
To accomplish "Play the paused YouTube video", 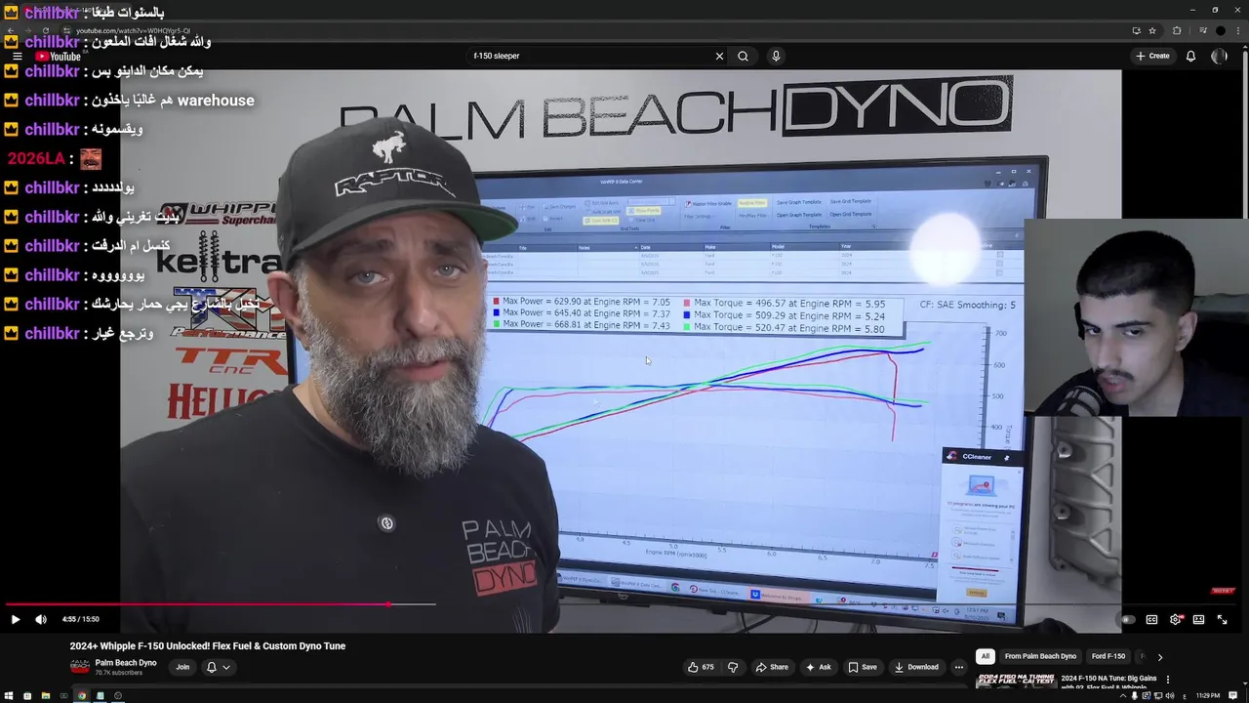I will pyautogui.click(x=15, y=619).
